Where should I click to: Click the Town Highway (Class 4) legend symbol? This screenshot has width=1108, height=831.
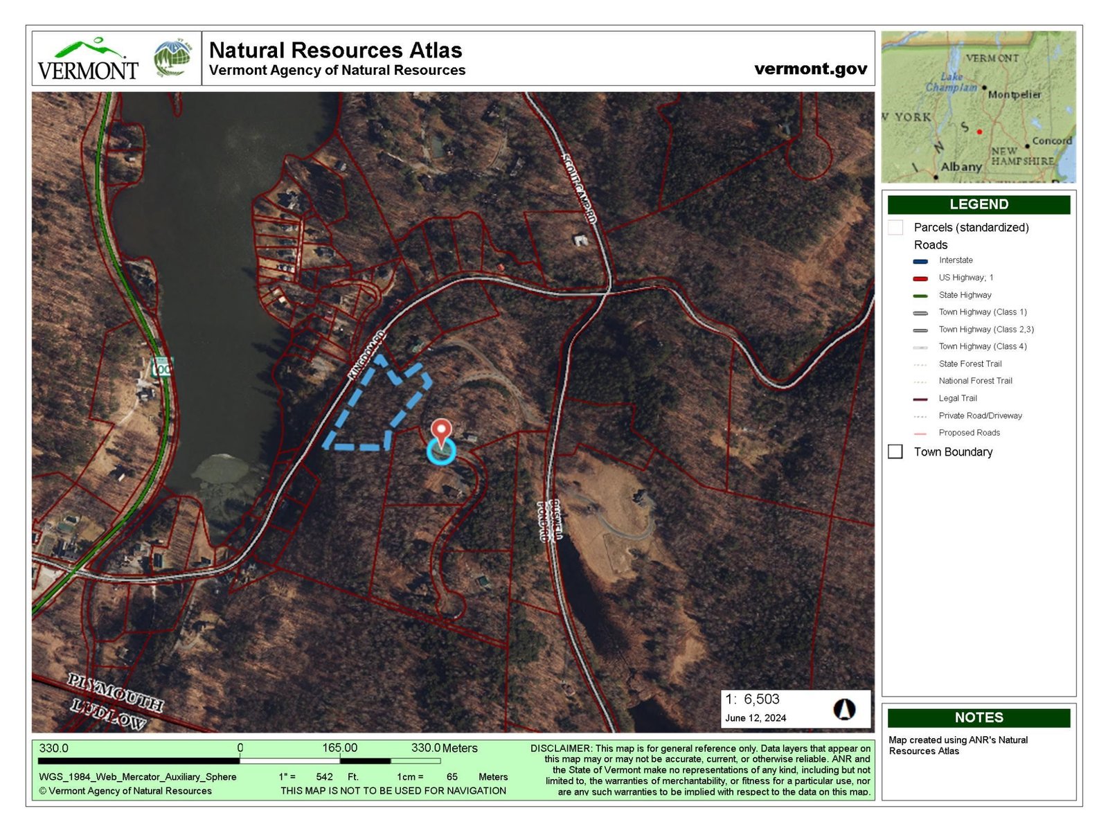tap(920, 348)
